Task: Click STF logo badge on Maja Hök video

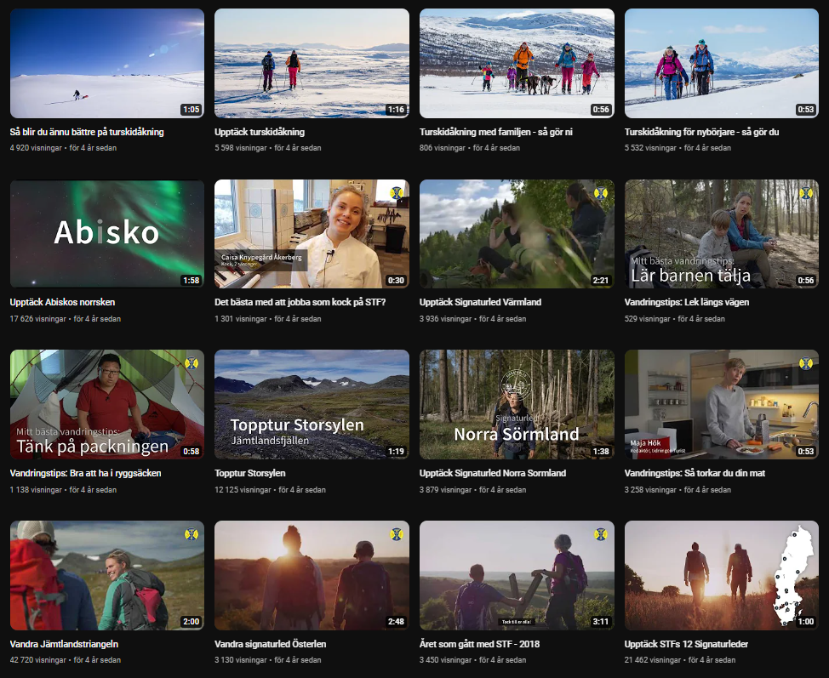Action: point(806,363)
